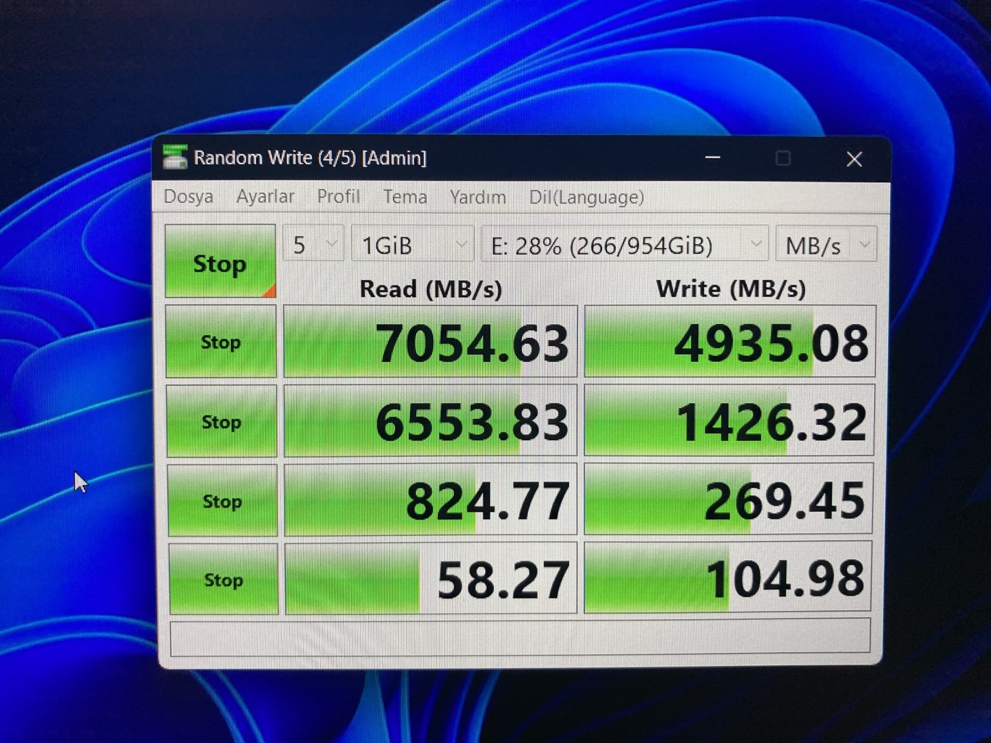This screenshot has height=743, width=991.
Task: Click Stop beside the 824.77 read result
Action: tap(222, 501)
